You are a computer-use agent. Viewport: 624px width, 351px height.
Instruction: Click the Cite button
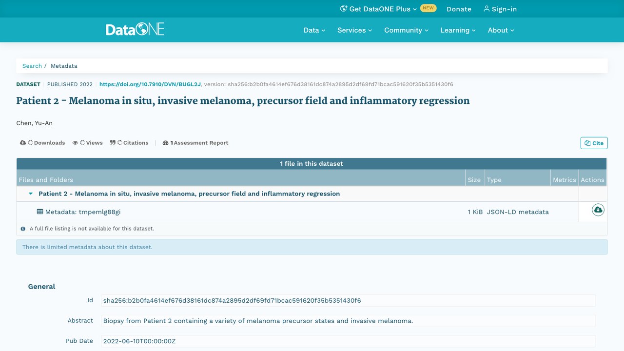coord(594,143)
